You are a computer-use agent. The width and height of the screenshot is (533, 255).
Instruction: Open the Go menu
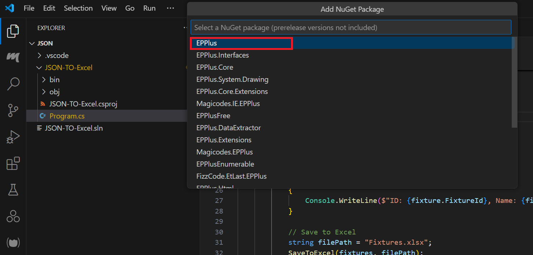130,8
